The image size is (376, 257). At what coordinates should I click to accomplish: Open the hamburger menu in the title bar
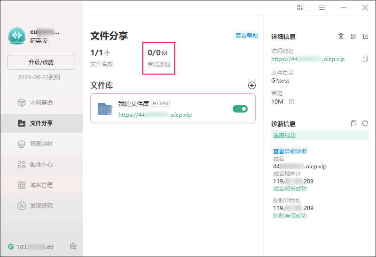point(322,8)
